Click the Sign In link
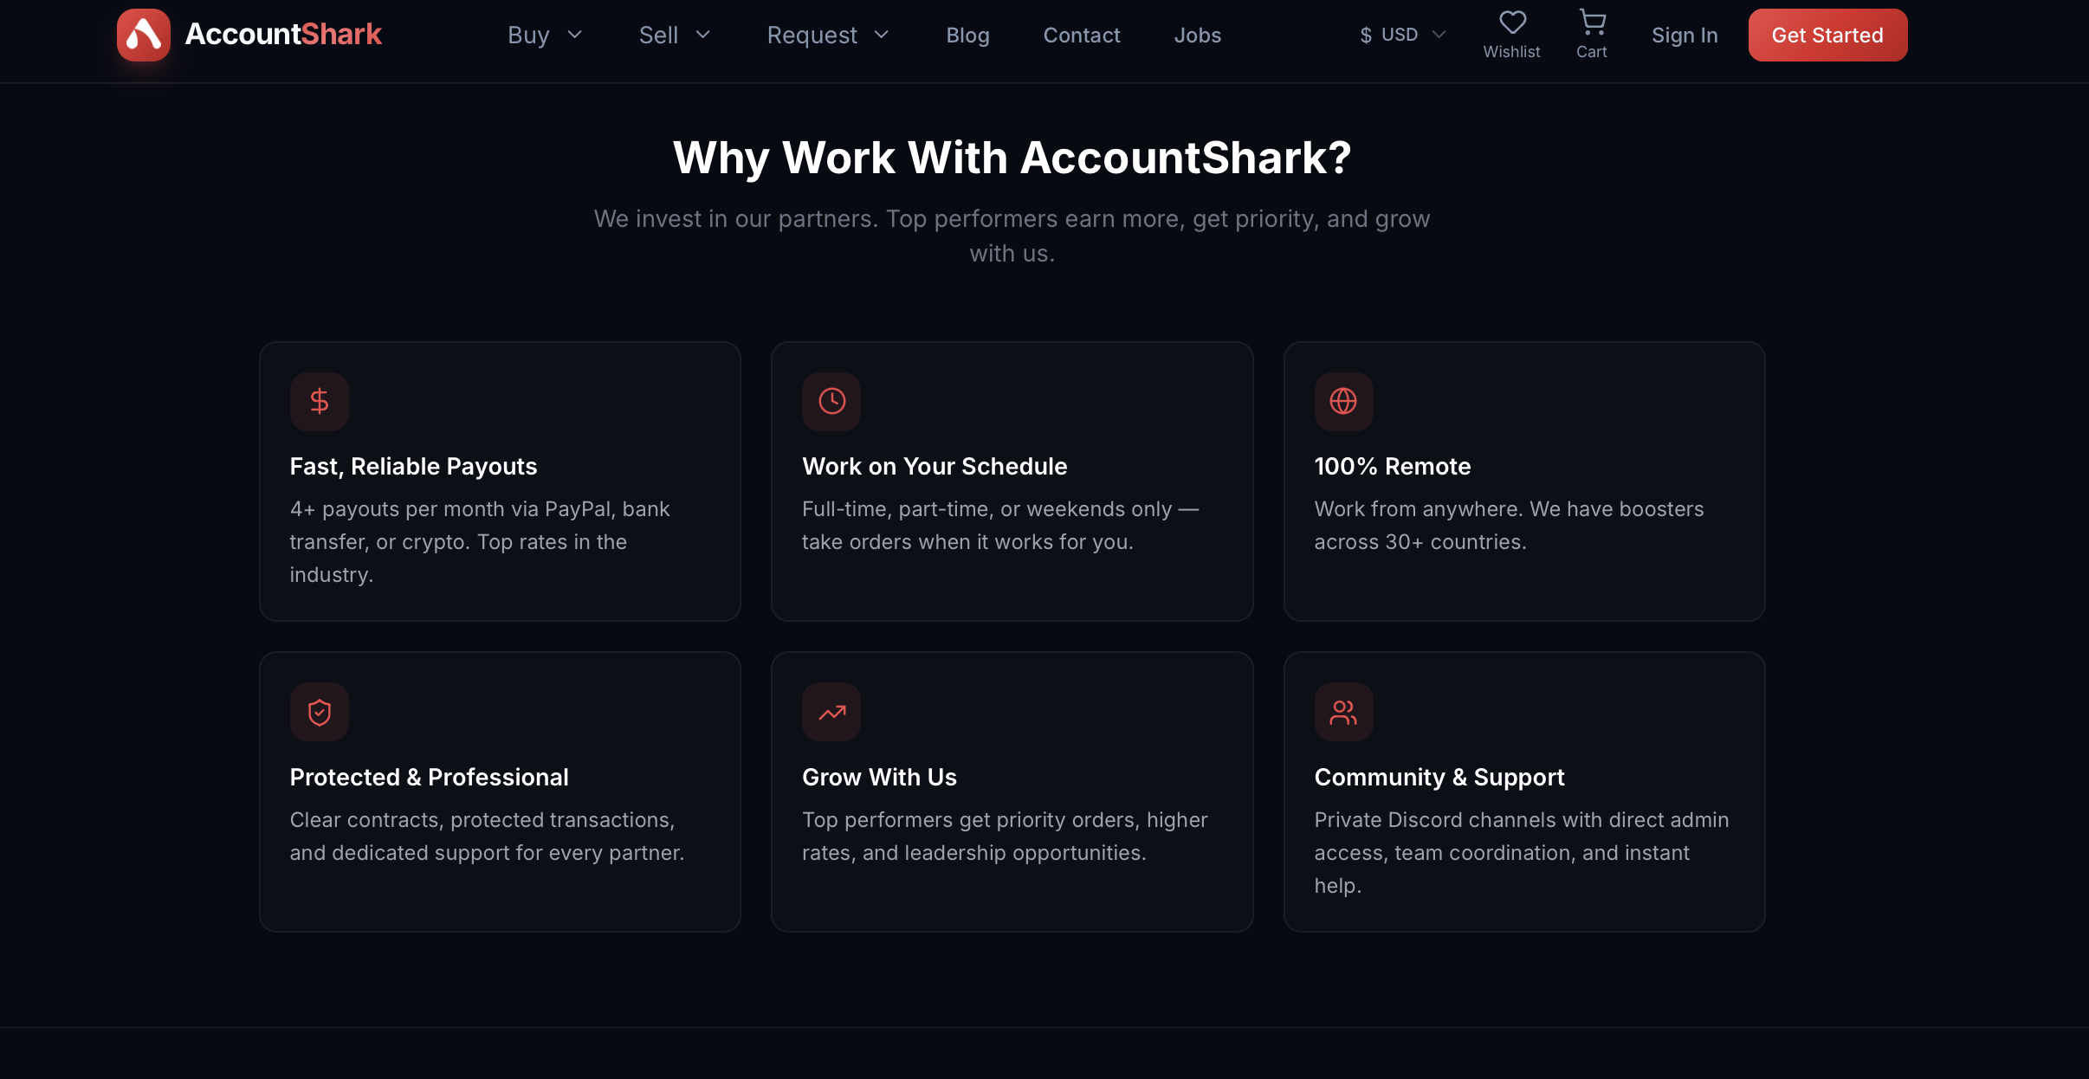 (x=1685, y=36)
